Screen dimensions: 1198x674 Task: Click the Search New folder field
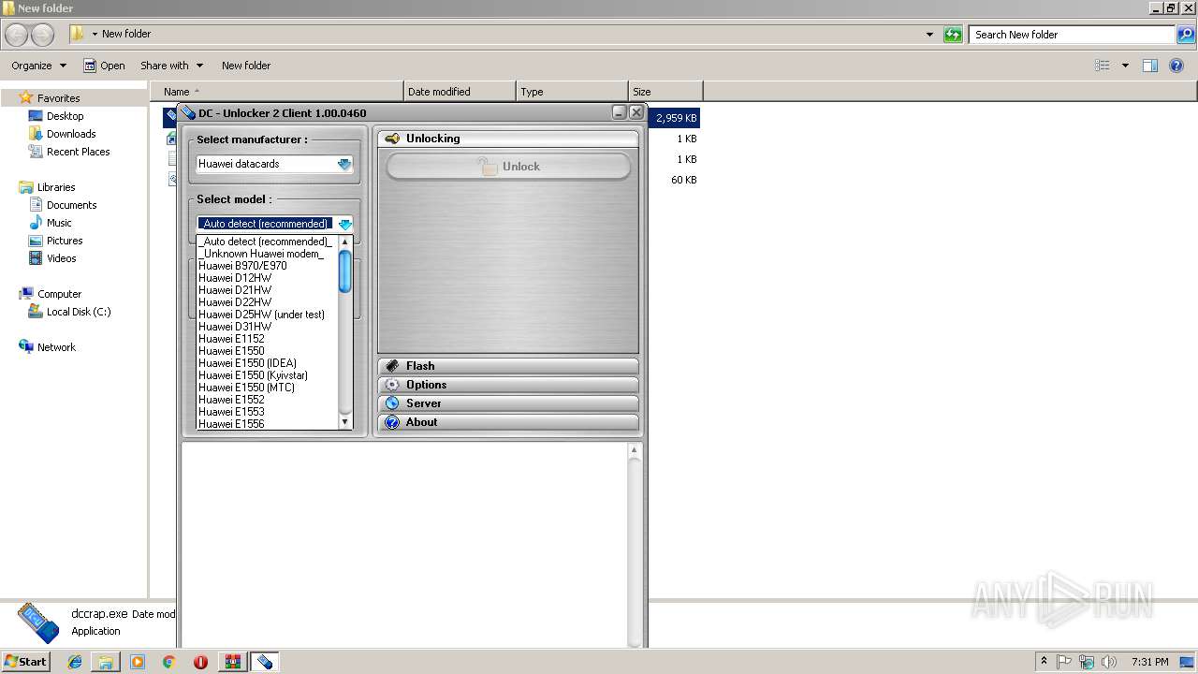click(x=1072, y=35)
